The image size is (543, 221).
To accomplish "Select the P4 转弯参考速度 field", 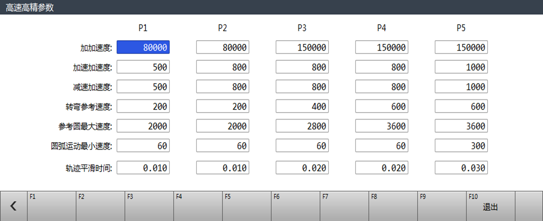I will point(382,106).
